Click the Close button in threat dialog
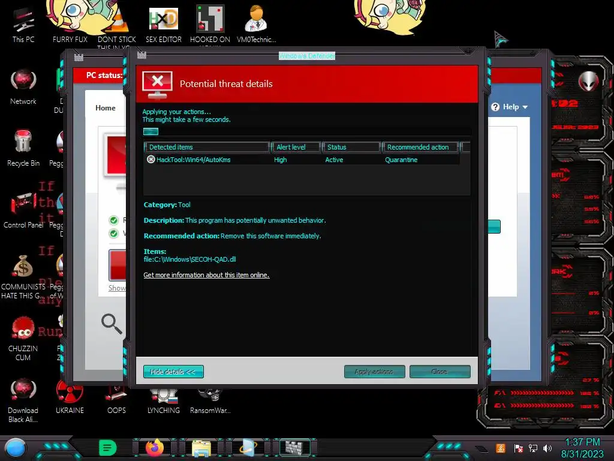Viewport: 614px width, 461px height. tap(440, 372)
